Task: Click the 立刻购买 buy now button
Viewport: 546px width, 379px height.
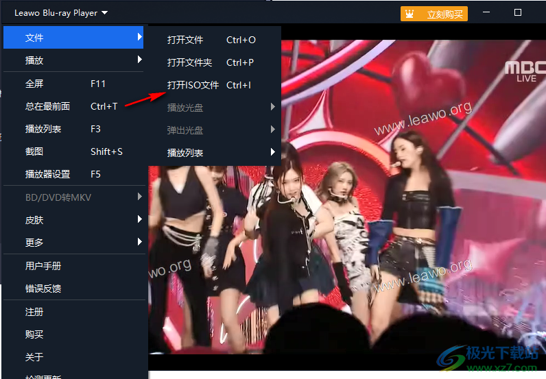Action: (x=434, y=14)
